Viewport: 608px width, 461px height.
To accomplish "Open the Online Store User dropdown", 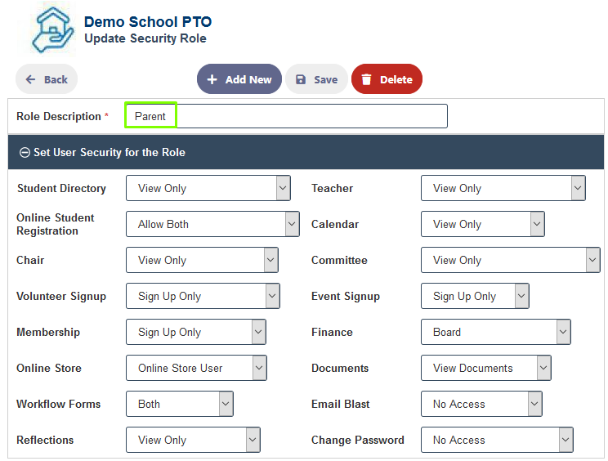I will pos(196,368).
